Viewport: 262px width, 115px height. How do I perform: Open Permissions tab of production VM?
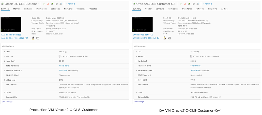pos(41,9)
